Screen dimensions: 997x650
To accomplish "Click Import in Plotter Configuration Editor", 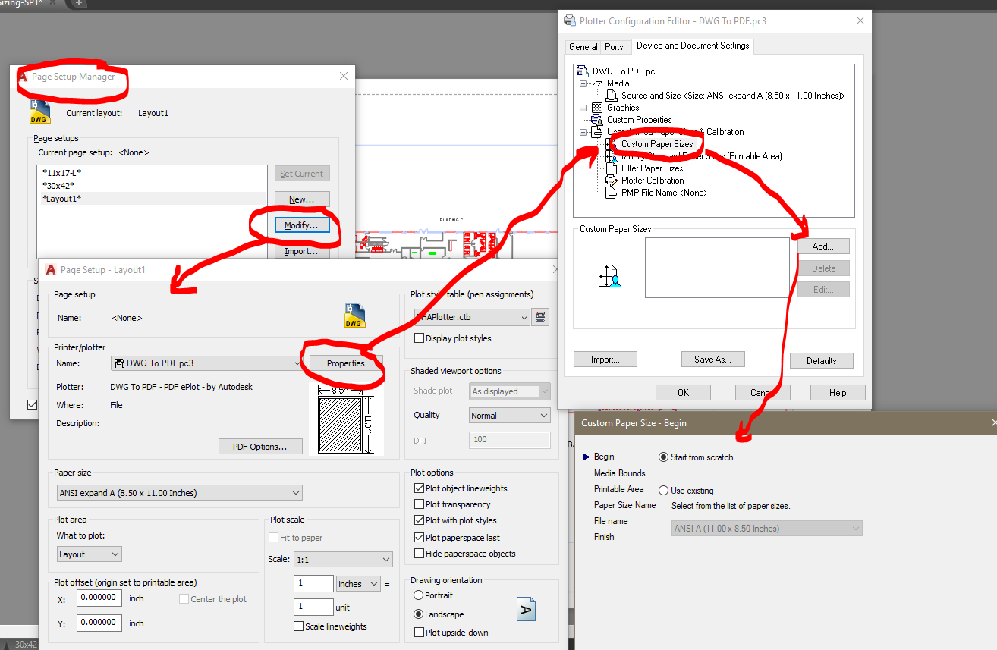I will click(605, 360).
